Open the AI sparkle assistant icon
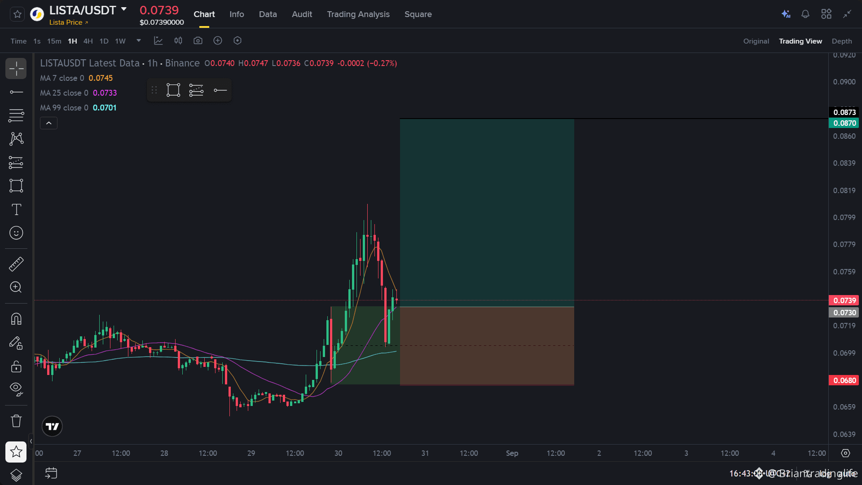Screen dimensions: 862x485 tap(786, 14)
